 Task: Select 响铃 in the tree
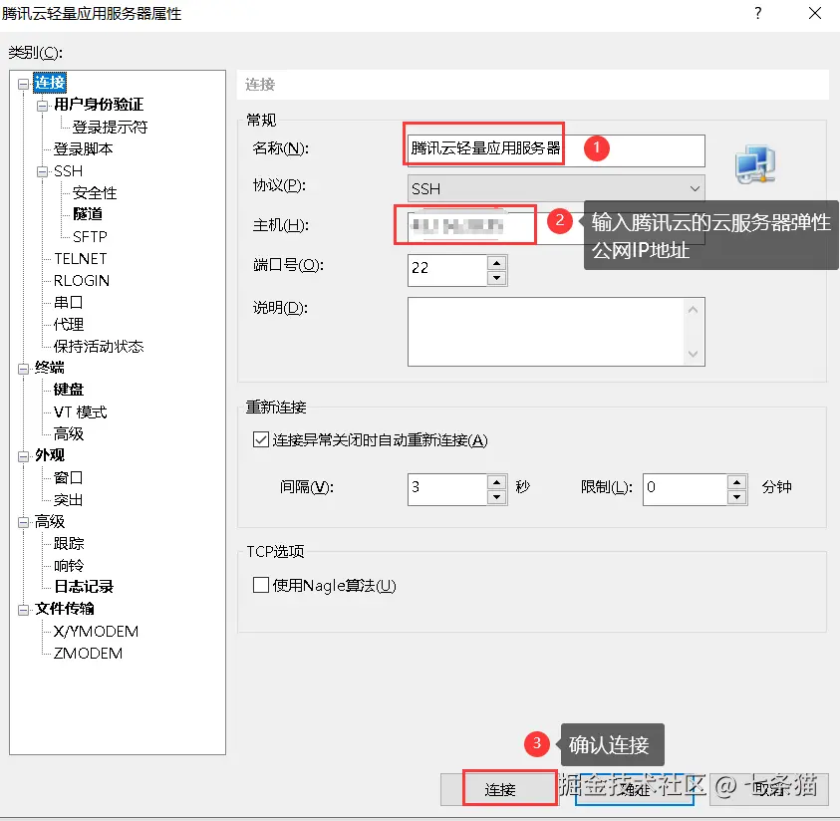coord(69,566)
